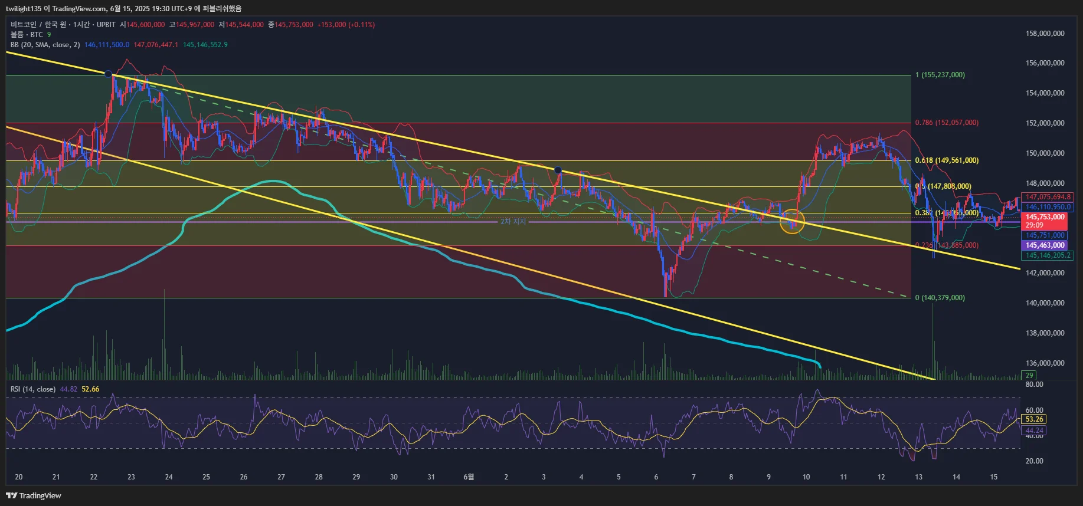Click the BB upper value 147,076,447.1

tap(156, 45)
